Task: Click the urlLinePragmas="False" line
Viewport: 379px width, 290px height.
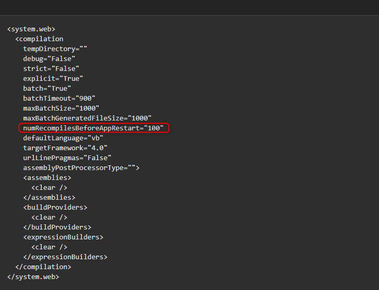Action: pos(67,158)
